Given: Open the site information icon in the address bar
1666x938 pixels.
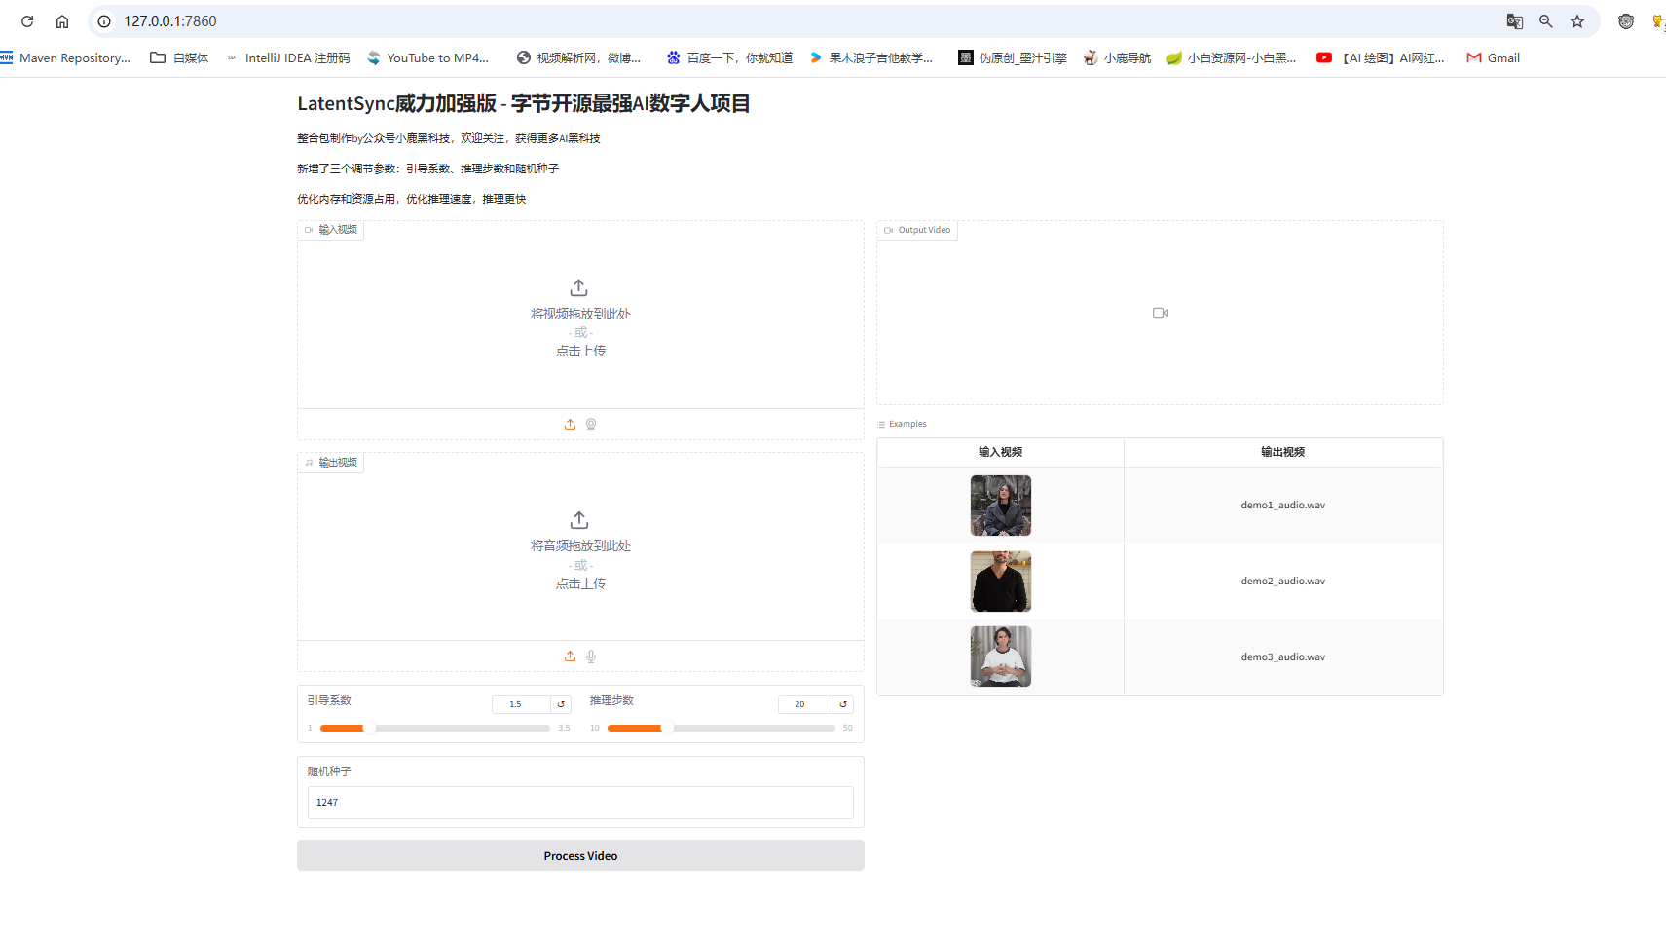Looking at the screenshot, I should (104, 21).
